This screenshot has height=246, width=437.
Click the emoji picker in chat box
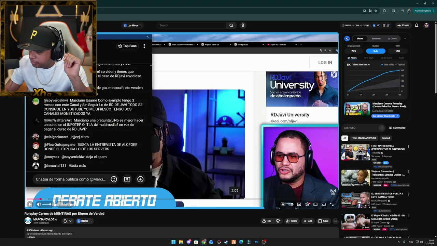[x=114, y=179]
